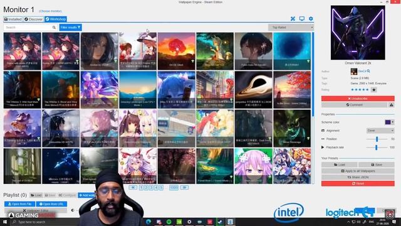This screenshot has height=226, width=401.
Task: Go to workshop page 4
Action: 156,188
